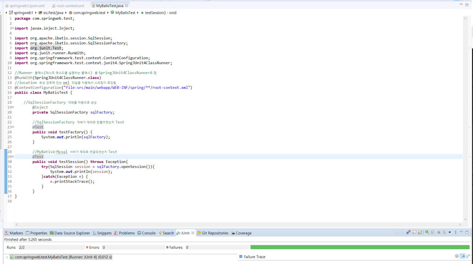Click the editor vertical scrollbar down arrow
This screenshot has width=473, height=264.
465,220
